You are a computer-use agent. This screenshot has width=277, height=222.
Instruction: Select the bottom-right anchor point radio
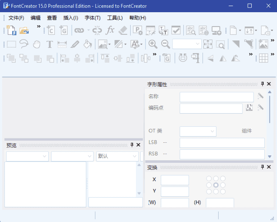pos(223,192)
